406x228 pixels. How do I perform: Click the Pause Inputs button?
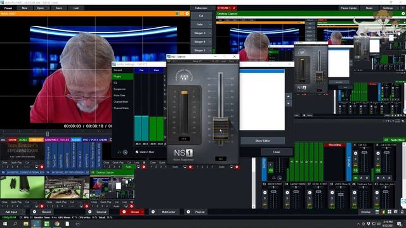[x=348, y=8]
